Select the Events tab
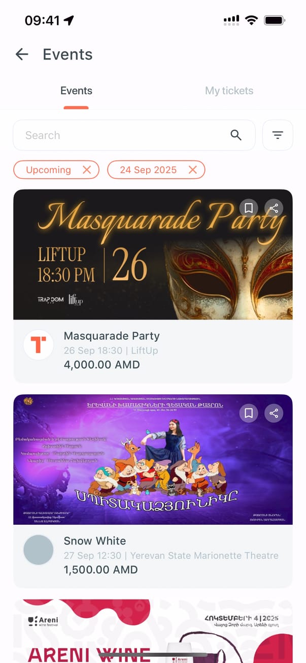The height and width of the screenshot is (663, 306). click(x=76, y=91)
